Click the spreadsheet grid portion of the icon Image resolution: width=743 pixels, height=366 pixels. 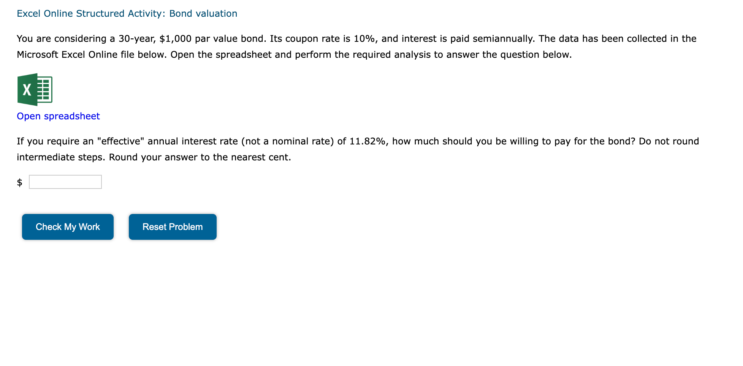44,90
